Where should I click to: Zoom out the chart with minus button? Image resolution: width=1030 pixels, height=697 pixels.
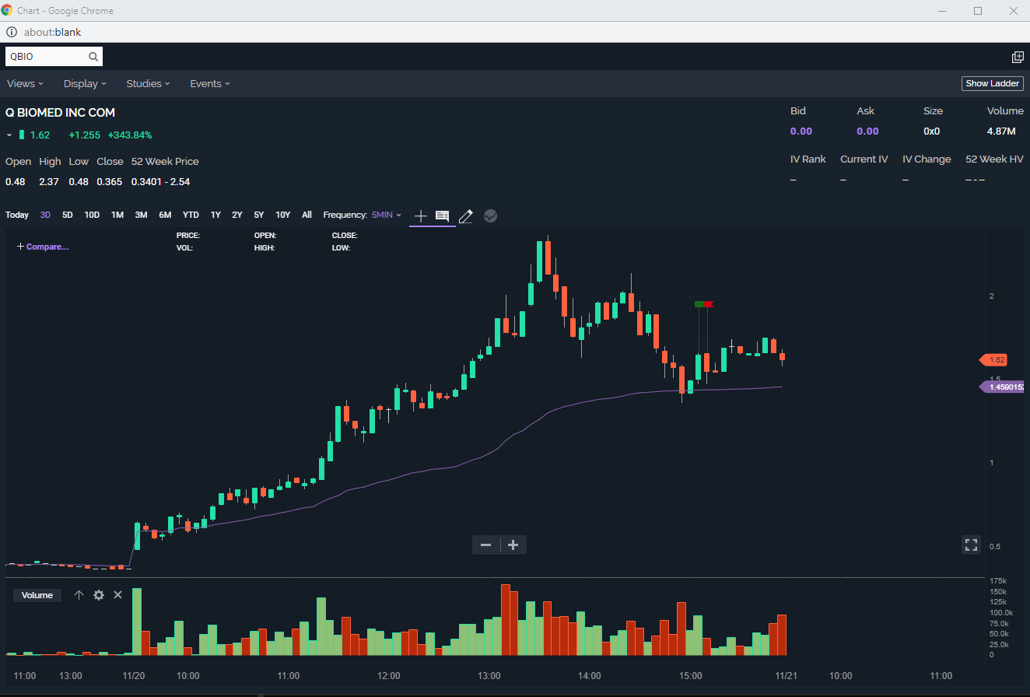pyautogui.click(x=486, y=545)
